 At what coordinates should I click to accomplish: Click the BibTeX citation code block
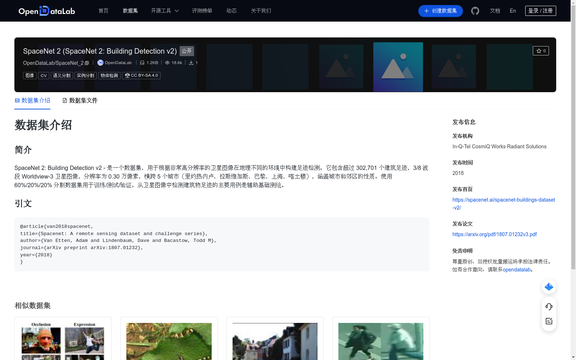pos(222,244)
